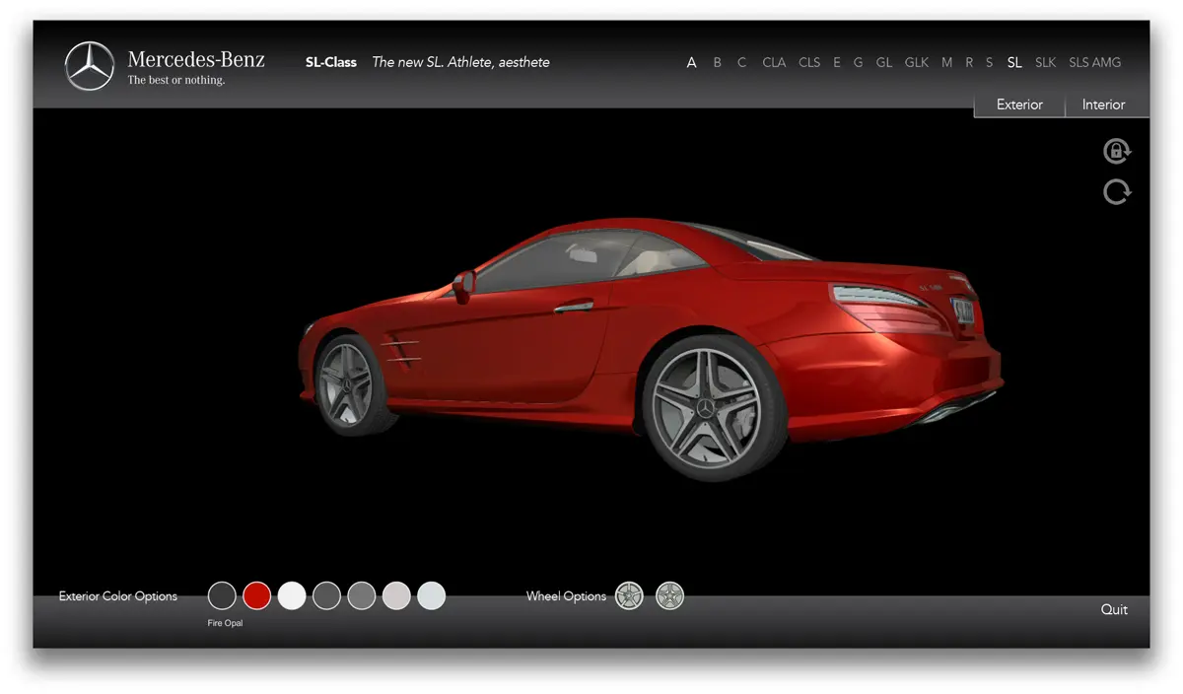1183x694 pixels.
Task: Select the first wheel option
Action: click(629, 595)
